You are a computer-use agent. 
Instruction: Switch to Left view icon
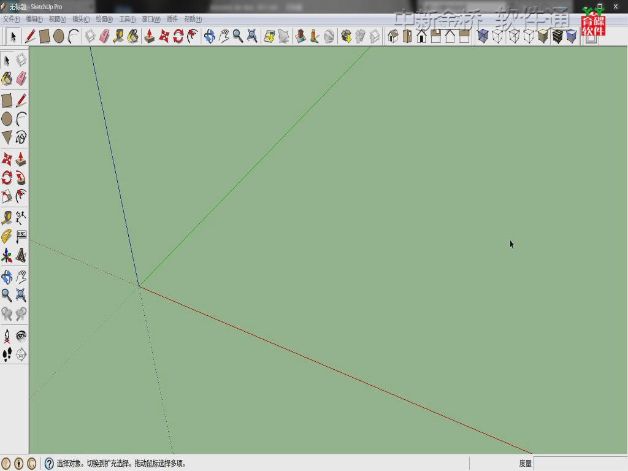click(x=465, y=36)
